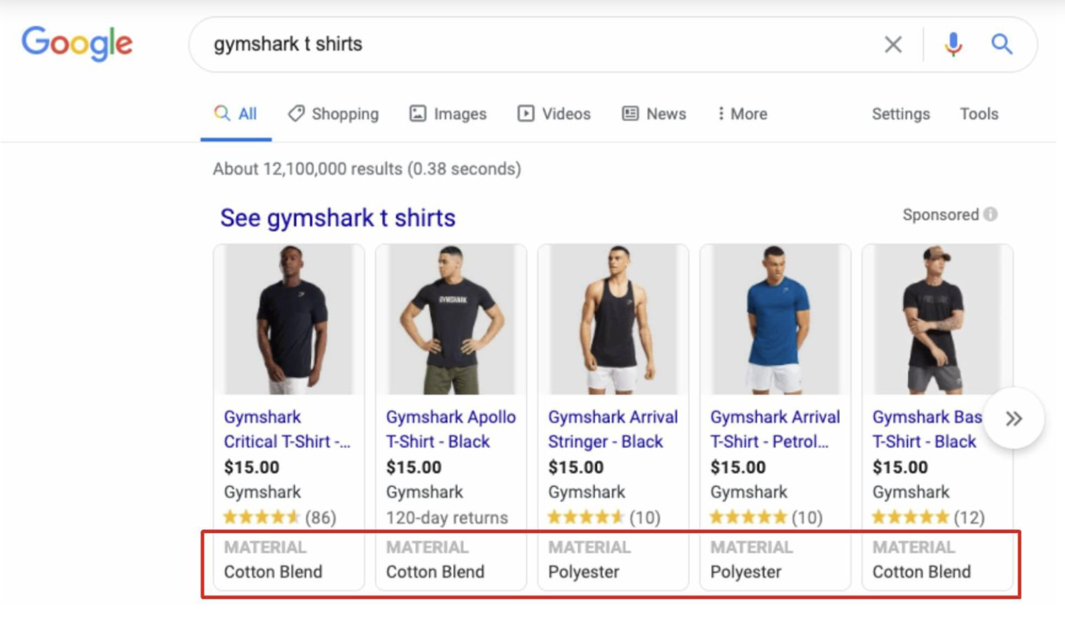
Task: Click the blue magnifier search icon
Action: [1002, 45]
